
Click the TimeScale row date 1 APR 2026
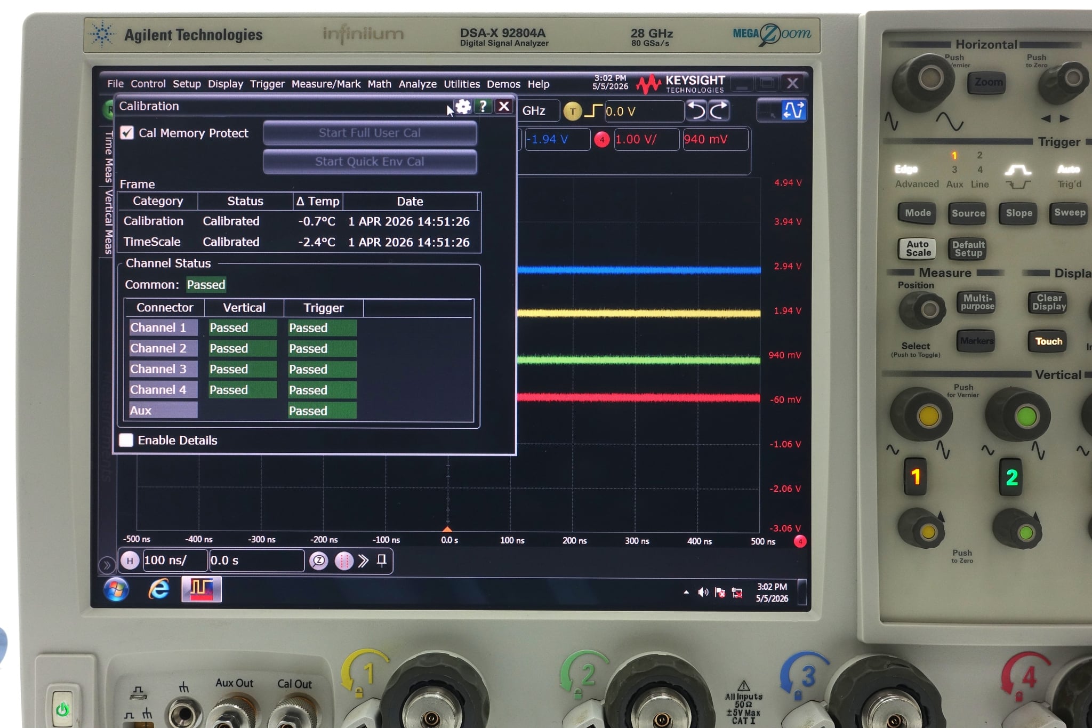409,242
